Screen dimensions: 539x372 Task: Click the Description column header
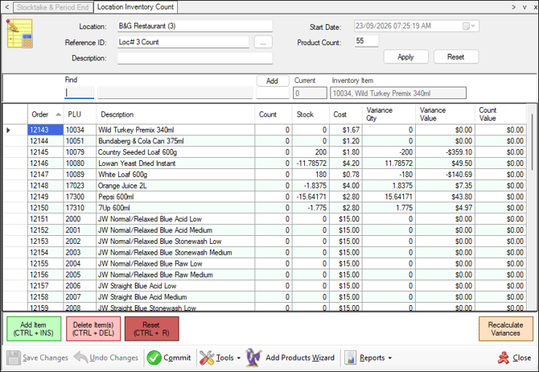(175, 114)
